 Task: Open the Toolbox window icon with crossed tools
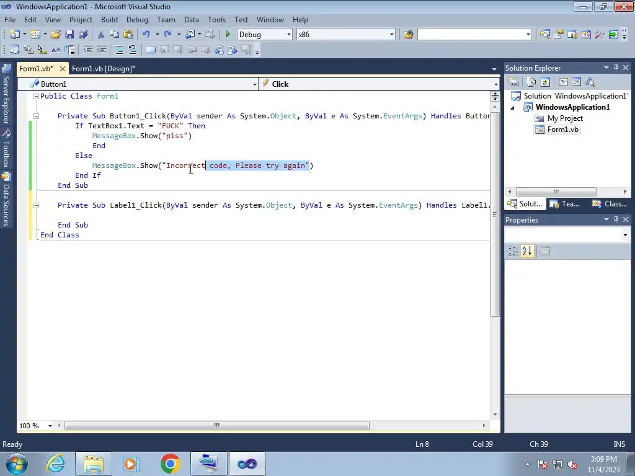[x=600, y=35]
